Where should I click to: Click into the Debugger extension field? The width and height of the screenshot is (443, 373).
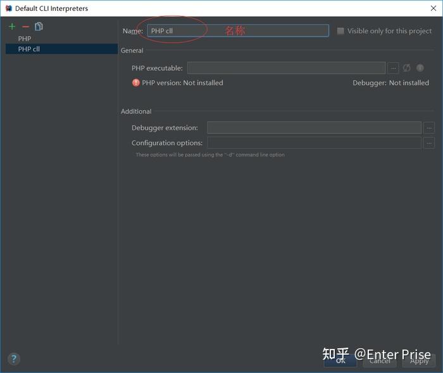click(x=314, y=127)
